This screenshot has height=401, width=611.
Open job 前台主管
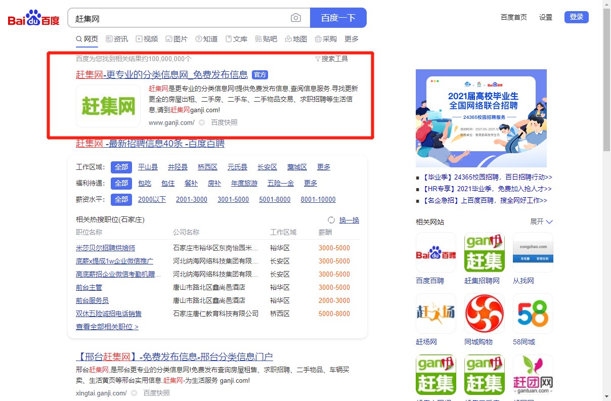click(x=89, y=288)
